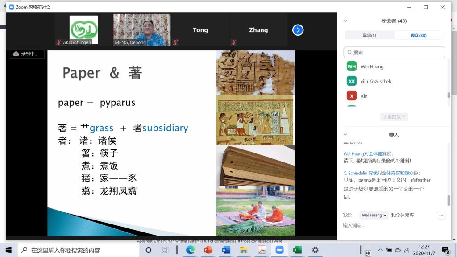Image resolution: width=457 pixels, height=257 pixels.
Task: Click the 全体嘉宾 link in Wei Huang's message
Action: (378, 153)
